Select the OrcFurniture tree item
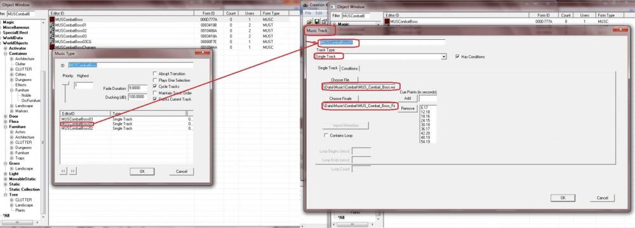This screenshot has width=635, height=228. (30, 100)
